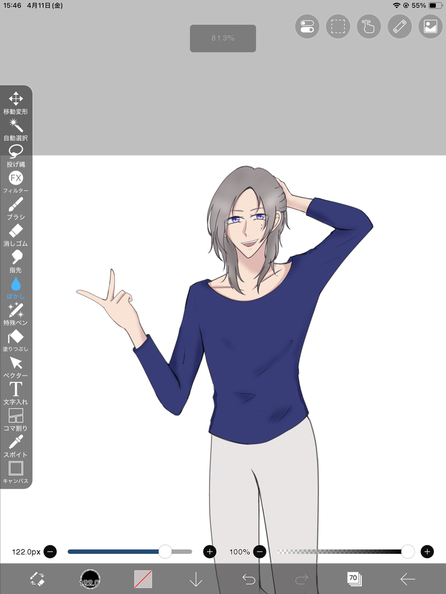This screenshot has height=594, width=446.
Task: Select the コマ割り frame divider tool
Action: pos(16,420)
